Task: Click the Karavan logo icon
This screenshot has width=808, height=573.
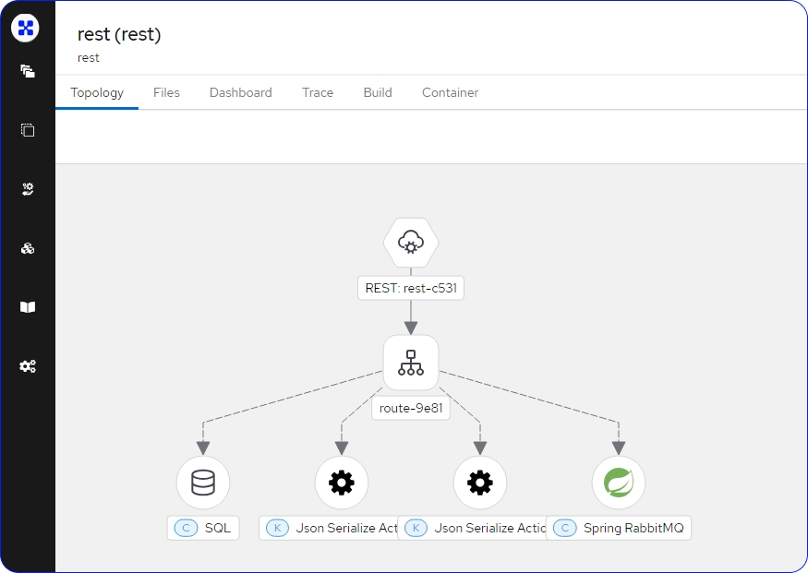Action: pyautogui.click(x=26, y=28)
